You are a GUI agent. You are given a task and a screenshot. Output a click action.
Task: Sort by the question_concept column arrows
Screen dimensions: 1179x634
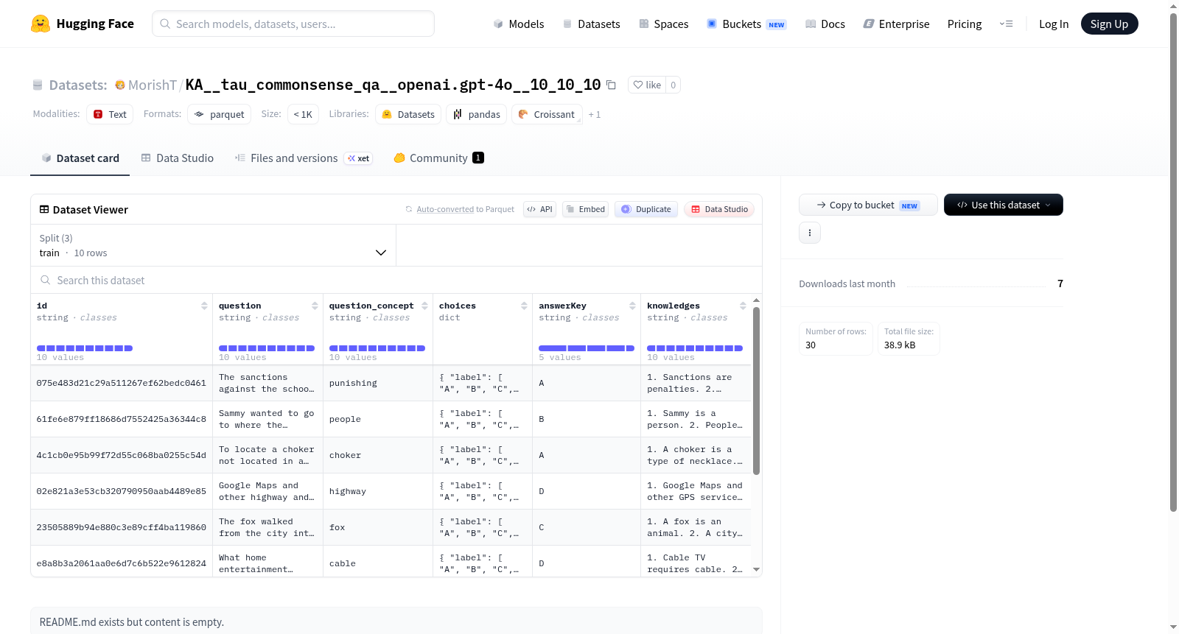(424, 306)
